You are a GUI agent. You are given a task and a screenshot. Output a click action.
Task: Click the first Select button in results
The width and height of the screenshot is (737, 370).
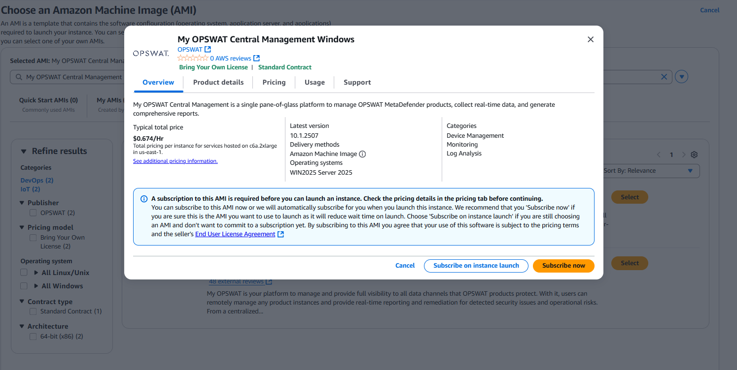pyautogui.click(x=630, y=197)
